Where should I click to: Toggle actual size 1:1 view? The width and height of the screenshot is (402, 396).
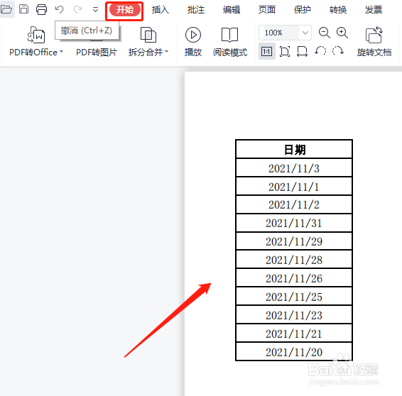267,52
